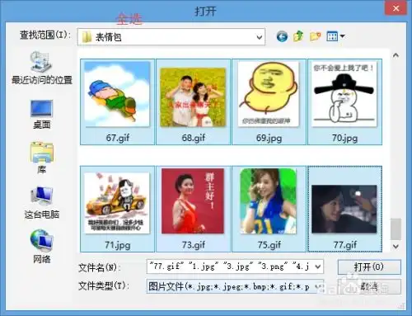412x316 pixels.
Task: Create a new folder icon
Action: tap(316, 36)
